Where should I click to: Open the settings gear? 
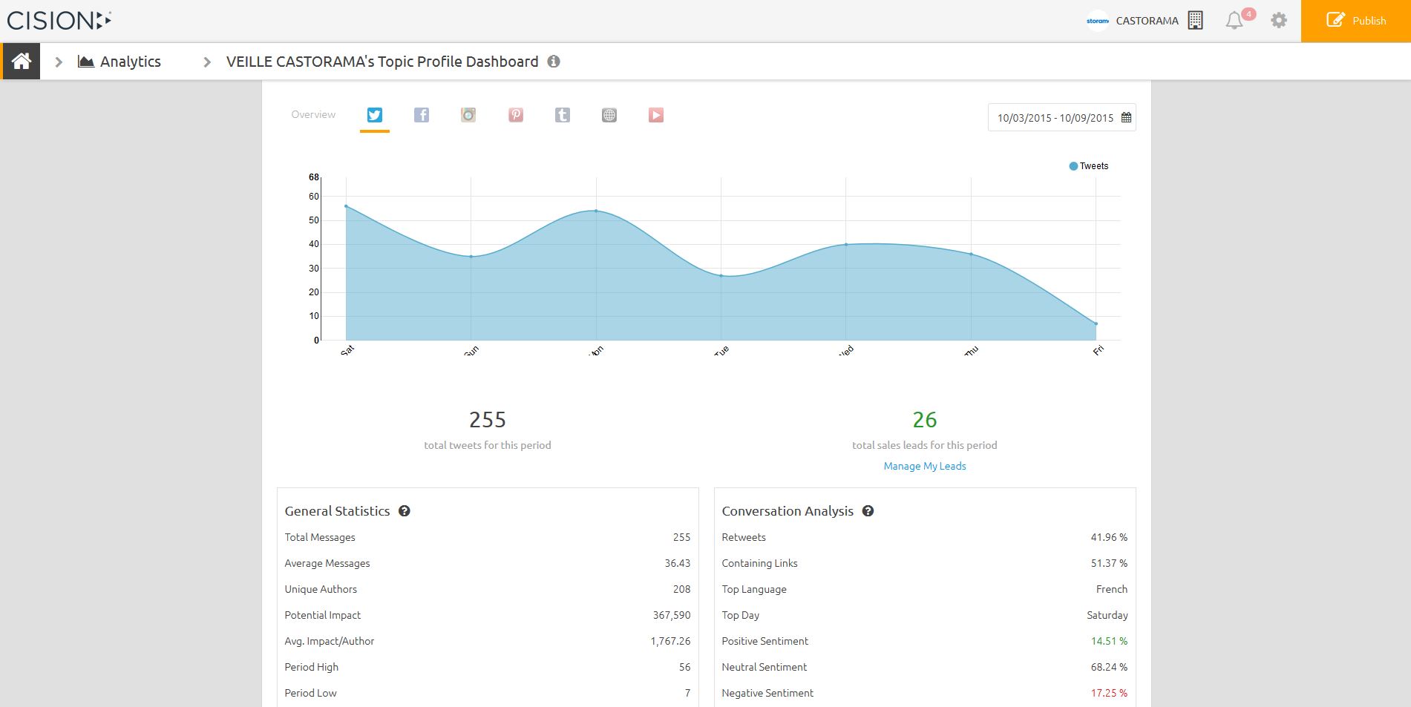[x=1278, y=21]
